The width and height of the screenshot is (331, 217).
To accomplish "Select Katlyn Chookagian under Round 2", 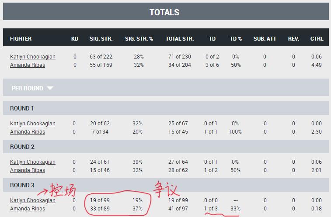I will point(33,162).
